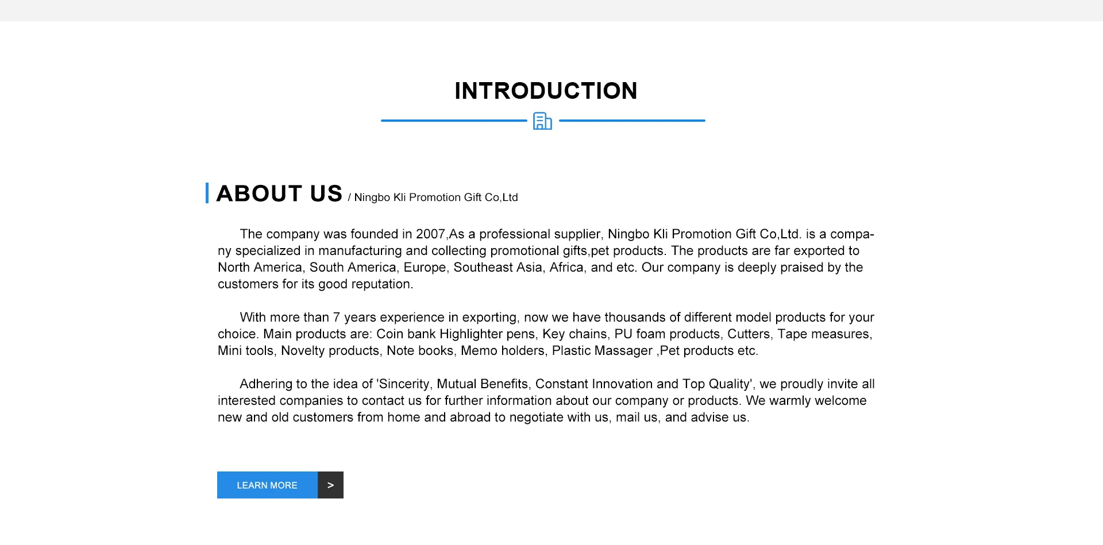The width and height of the screenshot is (1103, 545).
Task: Click the ABOUT US heading
Action: 279,194
